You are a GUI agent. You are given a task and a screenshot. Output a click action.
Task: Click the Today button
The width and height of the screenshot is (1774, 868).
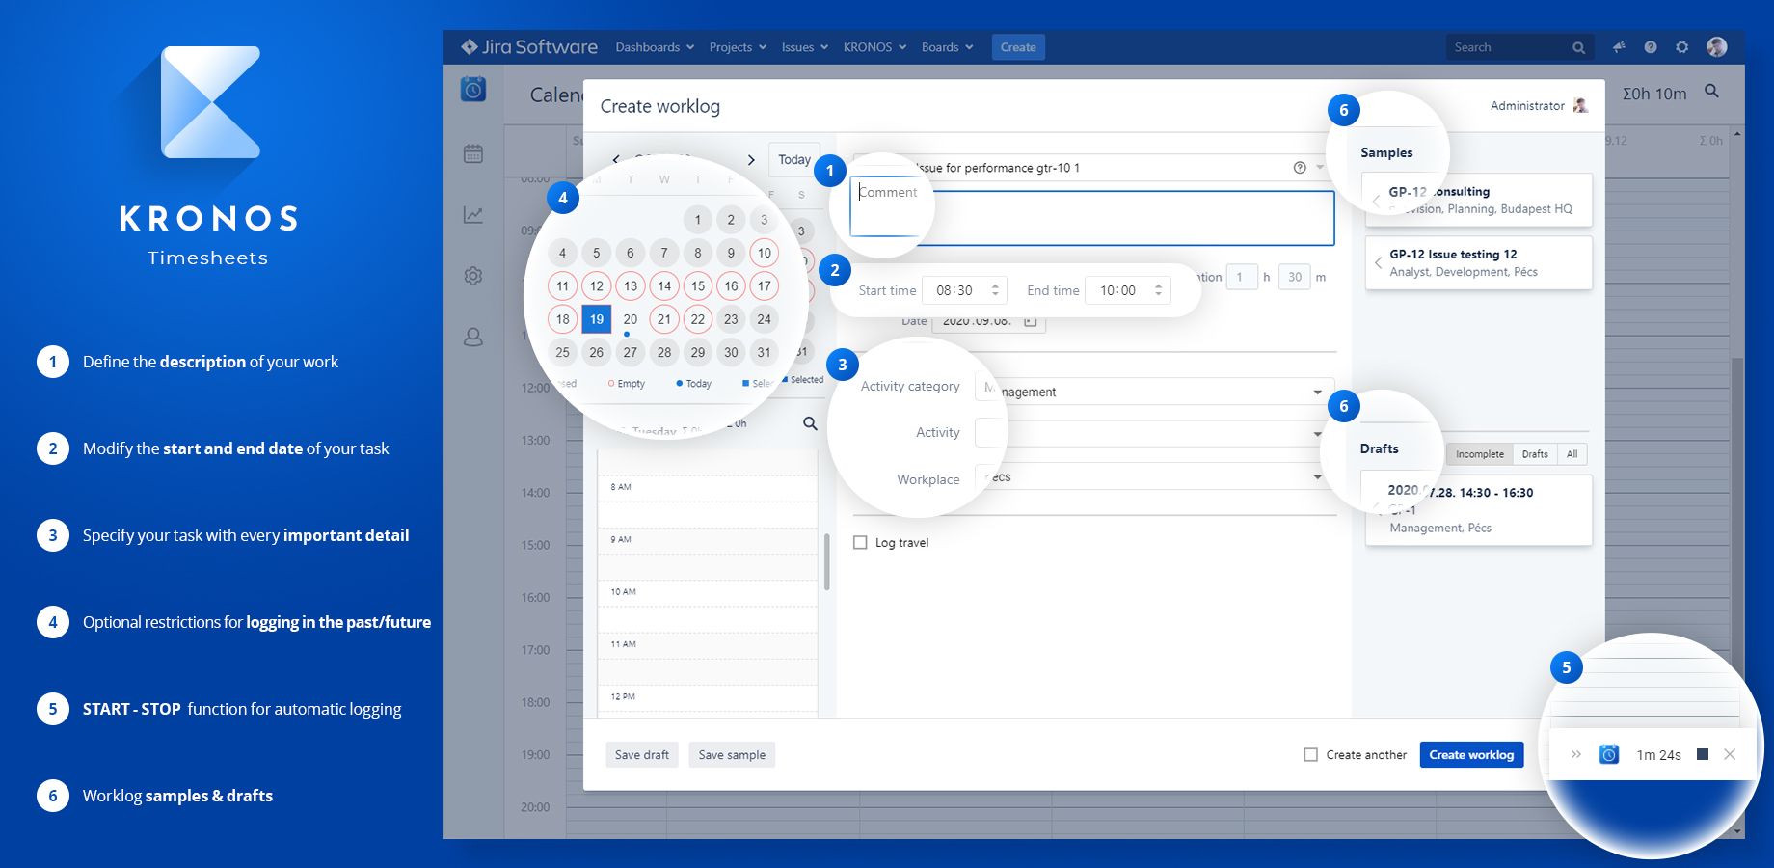pos(793,160)
